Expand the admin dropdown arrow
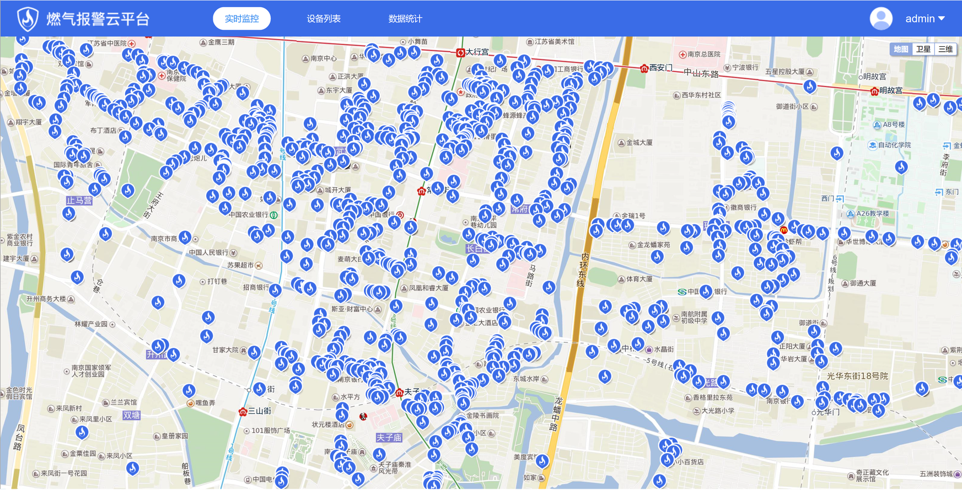This screenshot has height=490, width=962. [x=942, y=19]
